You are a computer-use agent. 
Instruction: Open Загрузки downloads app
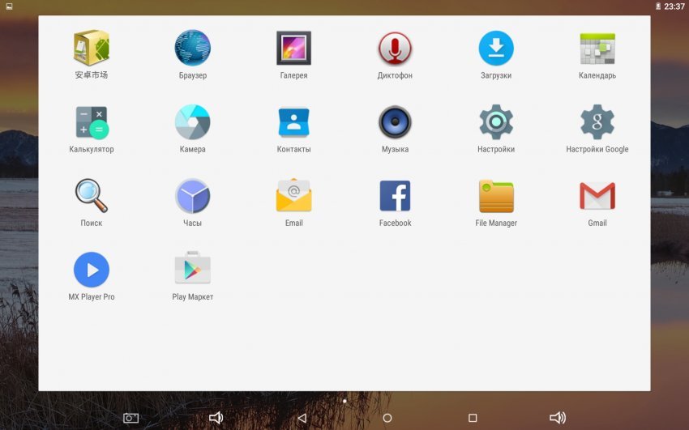pos(496,48)
